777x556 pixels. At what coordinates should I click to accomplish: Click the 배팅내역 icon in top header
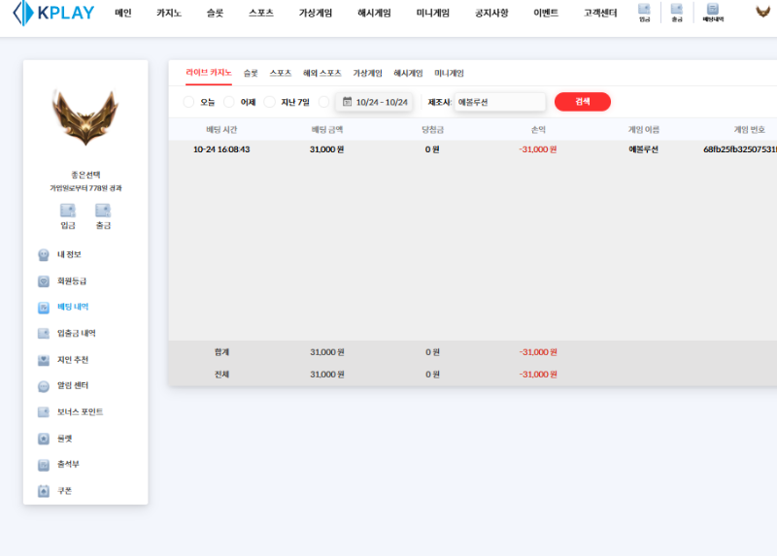click(x=713, y=12)
